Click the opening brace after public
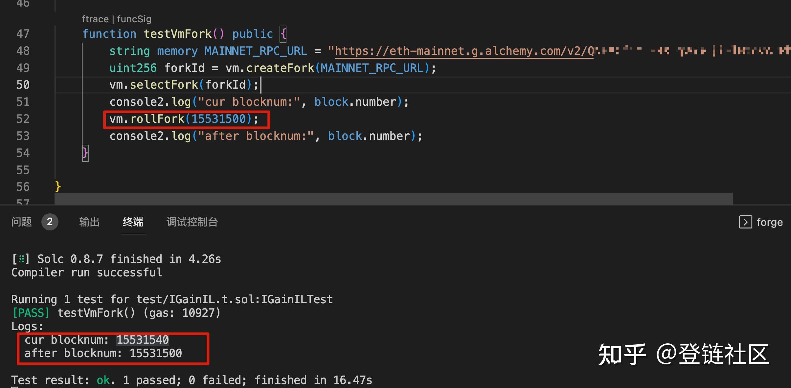 click(x=283, y=34)
